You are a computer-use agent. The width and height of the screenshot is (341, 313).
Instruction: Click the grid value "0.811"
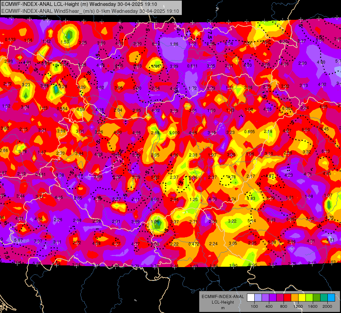192,66
